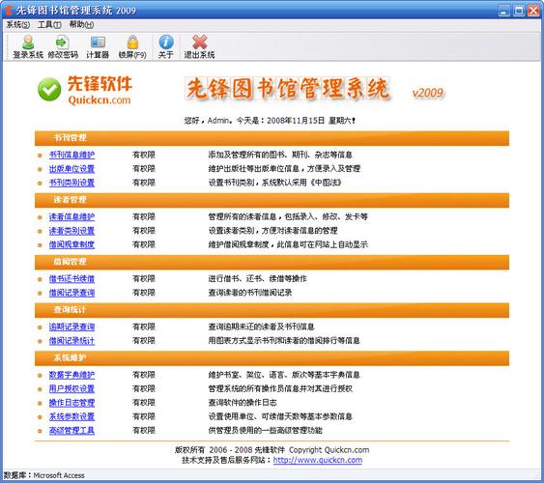
Task: Open 数据字典维护 link
Action: pyautogui.click(x=72, y=375)
